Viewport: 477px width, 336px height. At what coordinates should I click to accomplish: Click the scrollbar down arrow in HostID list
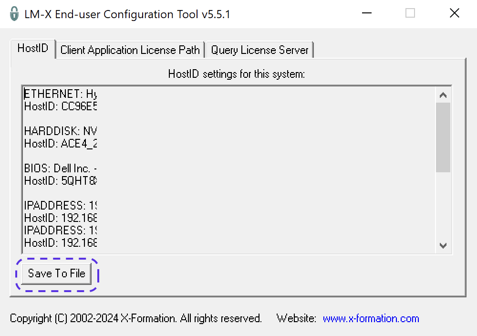coord(443,246)
